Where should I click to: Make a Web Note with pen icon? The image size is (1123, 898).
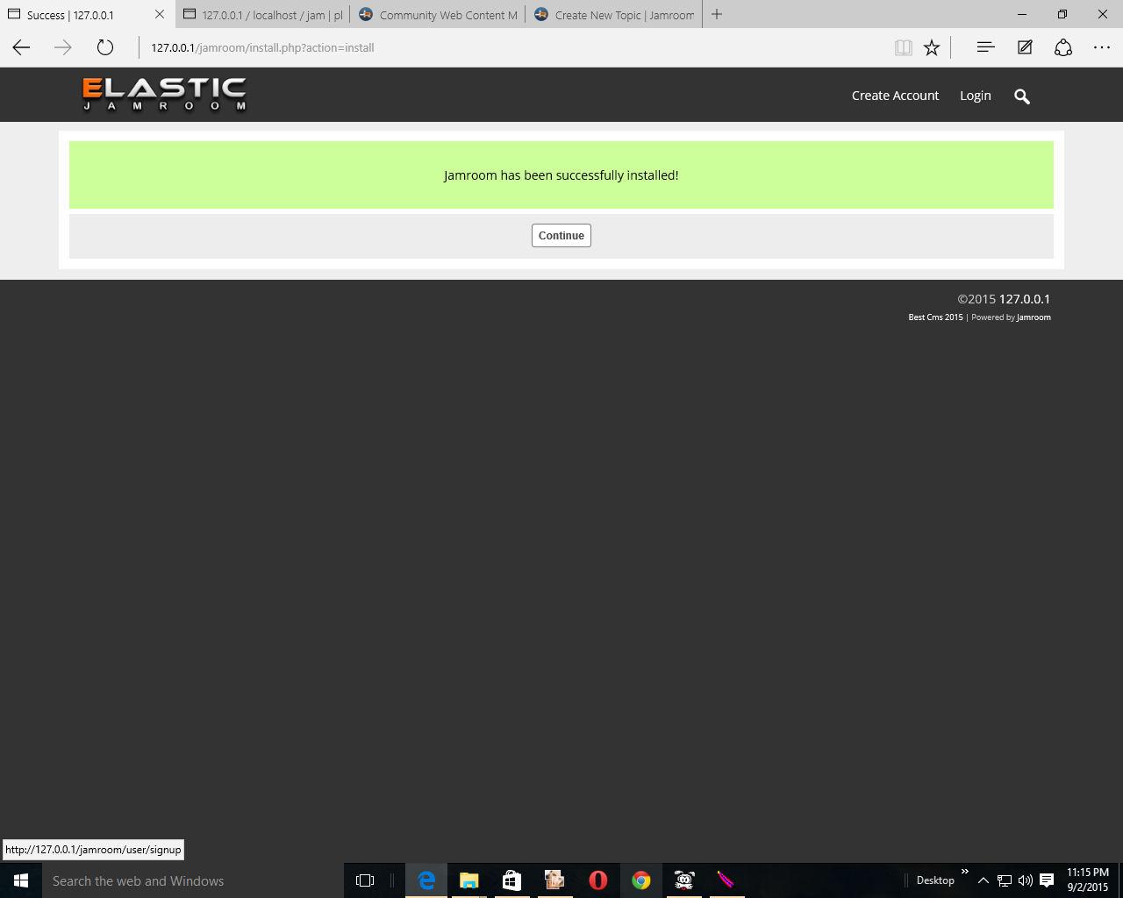click(1025, 47)
